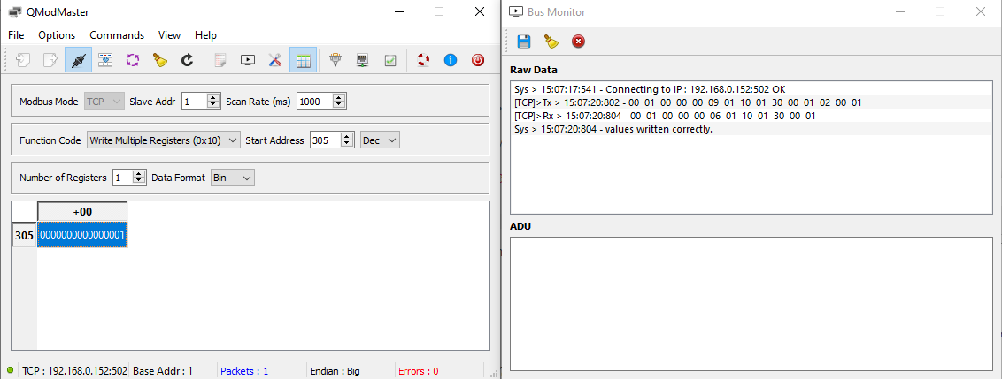Click the 305 row header
This screenshot has height=379, width=1002.
coord(24,235)
